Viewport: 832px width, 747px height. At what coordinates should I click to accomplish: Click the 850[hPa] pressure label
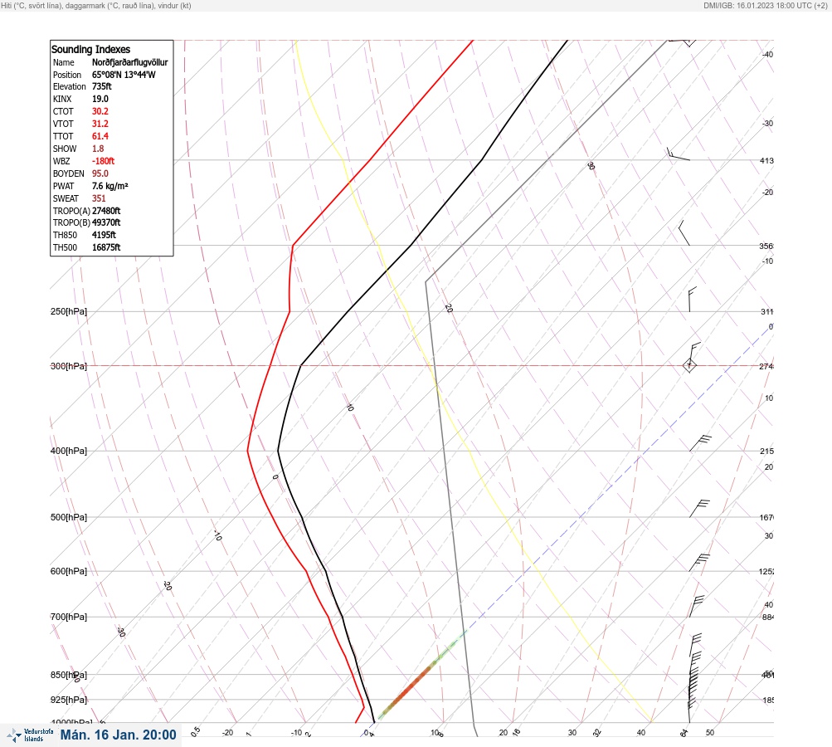point(69,675)
